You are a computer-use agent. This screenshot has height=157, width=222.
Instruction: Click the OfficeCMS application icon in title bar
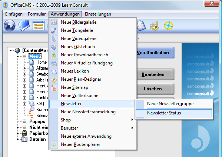pos(6,5)
